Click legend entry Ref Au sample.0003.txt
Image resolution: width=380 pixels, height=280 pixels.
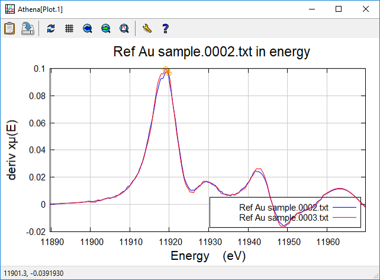point(284,218)
